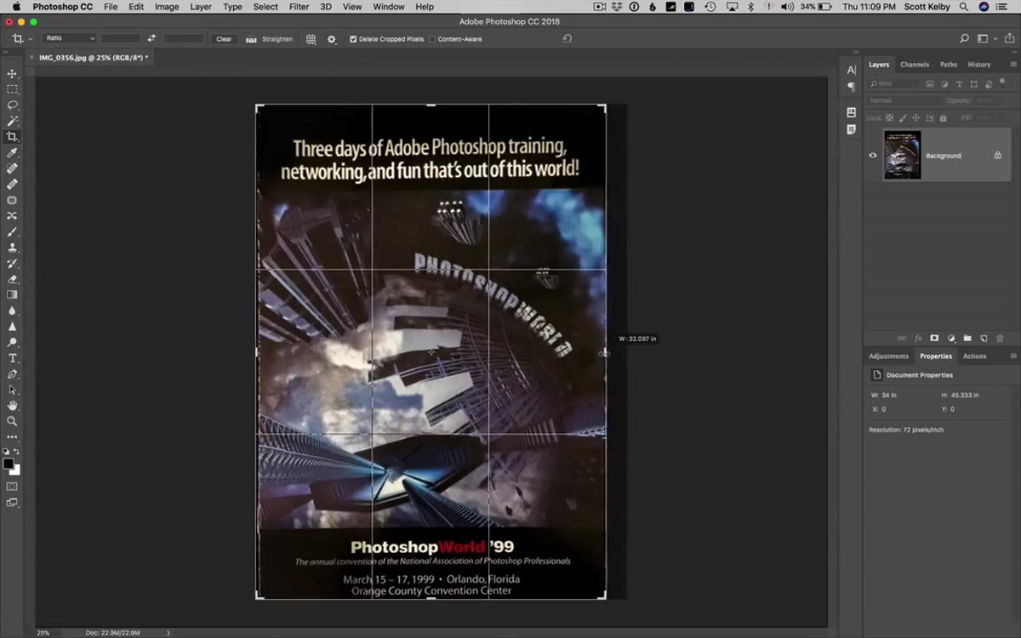This screenshot has height=638, width=1021.
Task: Open the layer Kind filter dropdown
Action: pyautogui.click(x=893, y=84)
